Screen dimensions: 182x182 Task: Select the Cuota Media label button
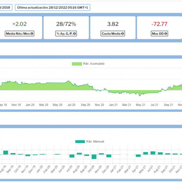click(x=113, y=34)
